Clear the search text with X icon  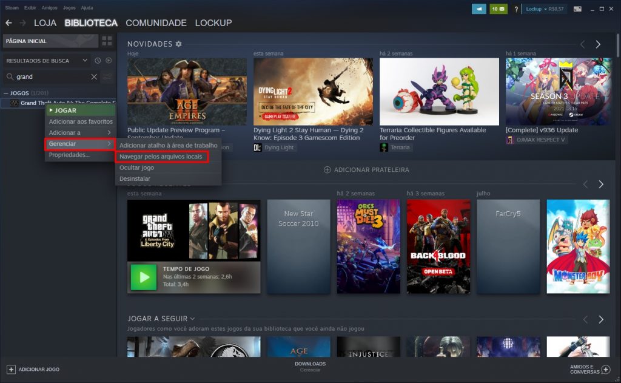94,77
